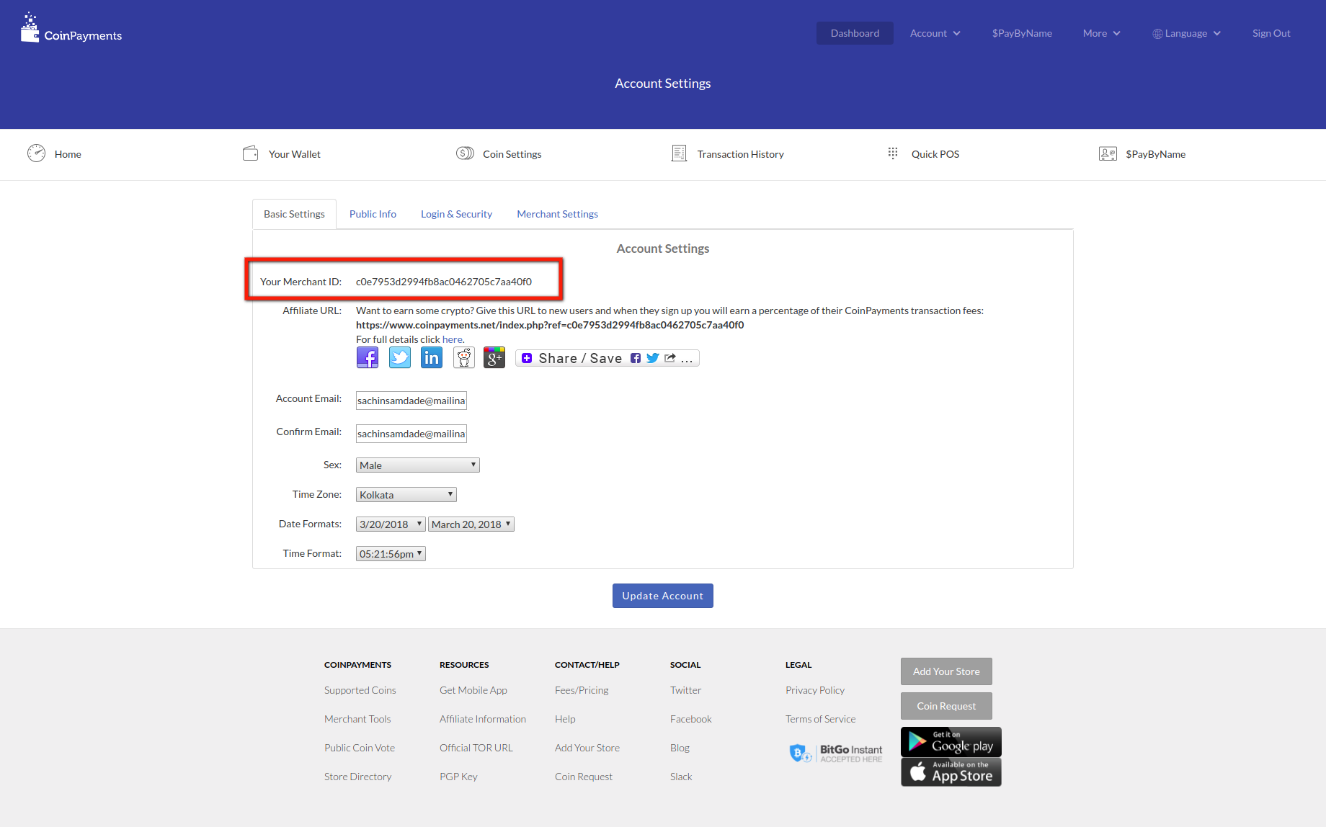
Task: Select the Basic Settings tab
Action: click(x=294, y=214)
